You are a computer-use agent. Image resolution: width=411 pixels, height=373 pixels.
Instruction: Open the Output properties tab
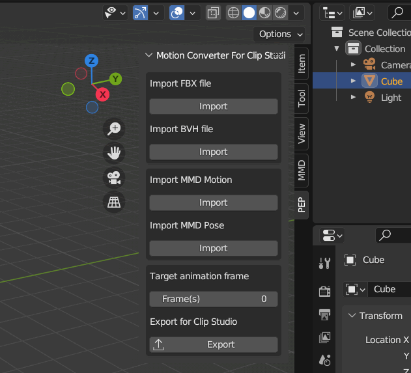coord(324,314)
